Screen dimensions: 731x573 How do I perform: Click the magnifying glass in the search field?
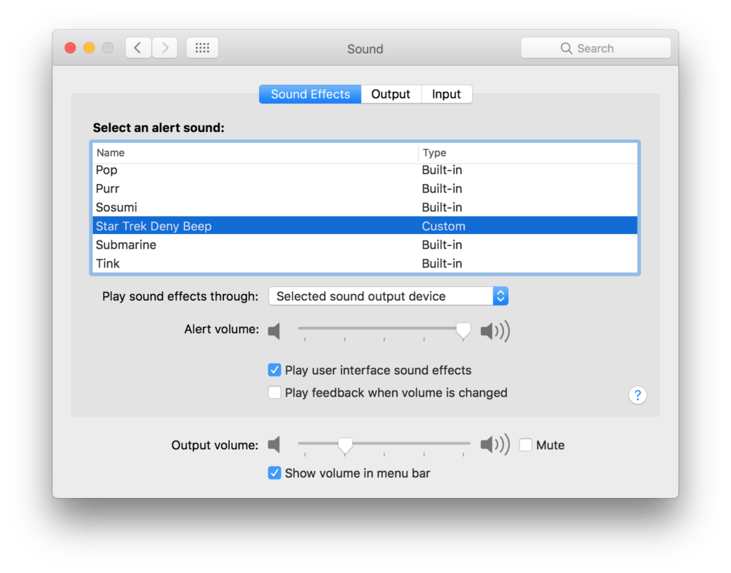[568, 48]
